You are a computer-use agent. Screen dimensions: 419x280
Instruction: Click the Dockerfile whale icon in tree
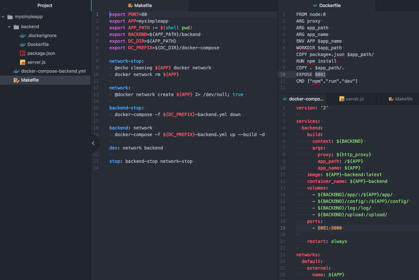coord(23,45)
